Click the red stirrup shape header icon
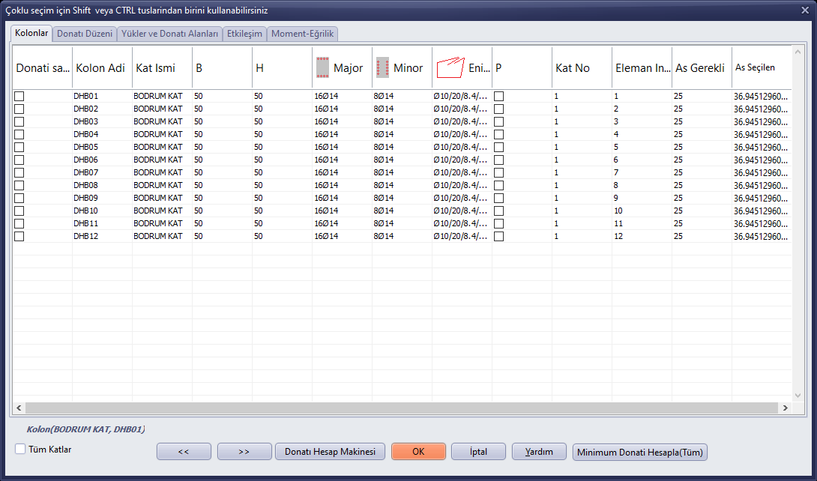 click(450, 67)
